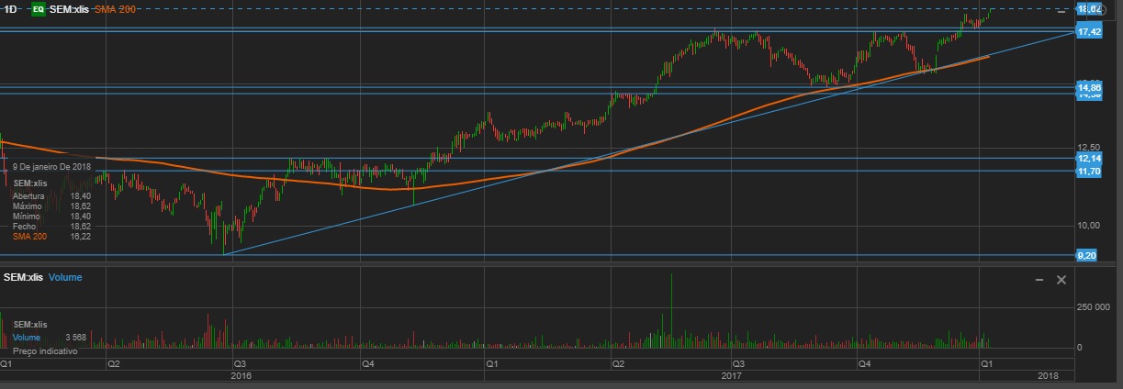Click the 9,20 bottom line price tag
The image size is (1123, 389).
1086,255
